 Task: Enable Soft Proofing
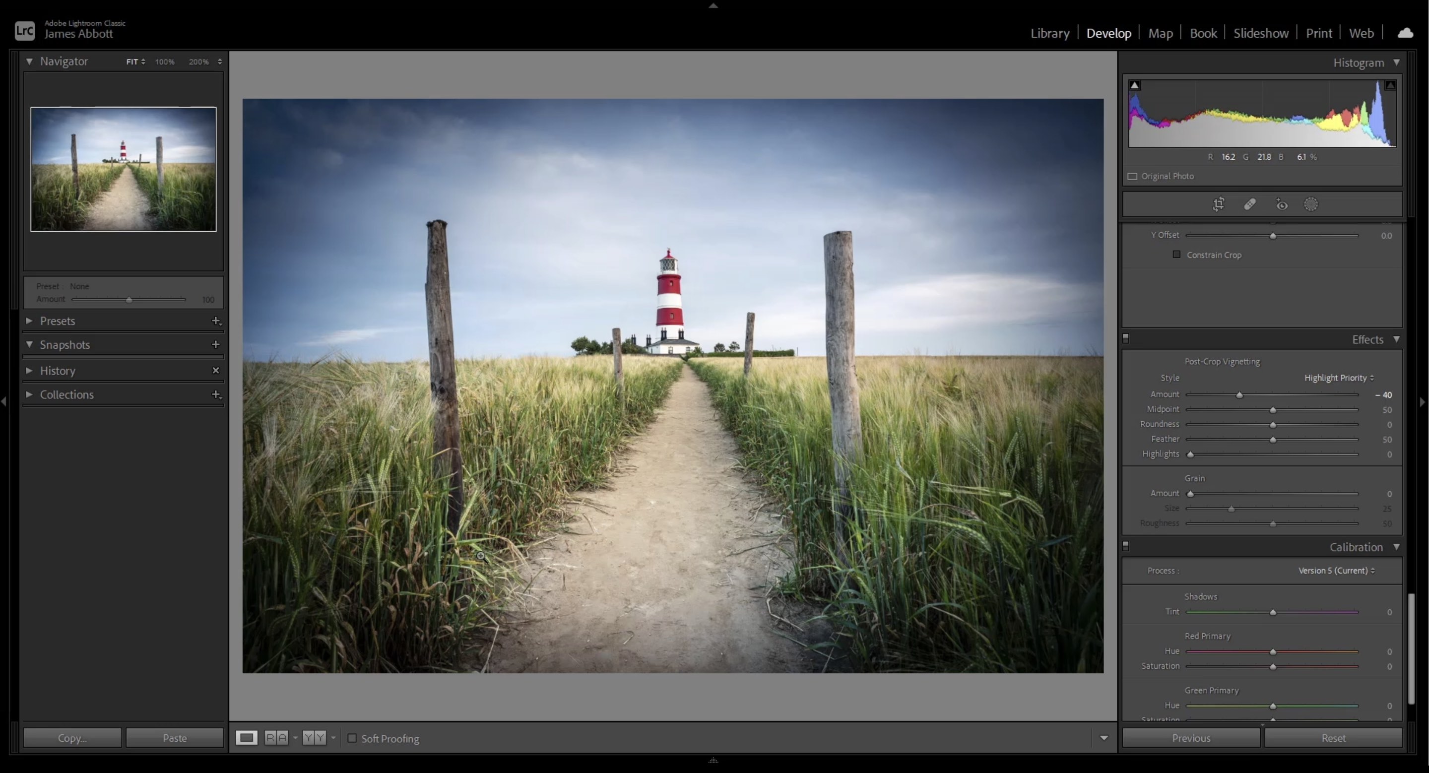click(x=351, y=739)
